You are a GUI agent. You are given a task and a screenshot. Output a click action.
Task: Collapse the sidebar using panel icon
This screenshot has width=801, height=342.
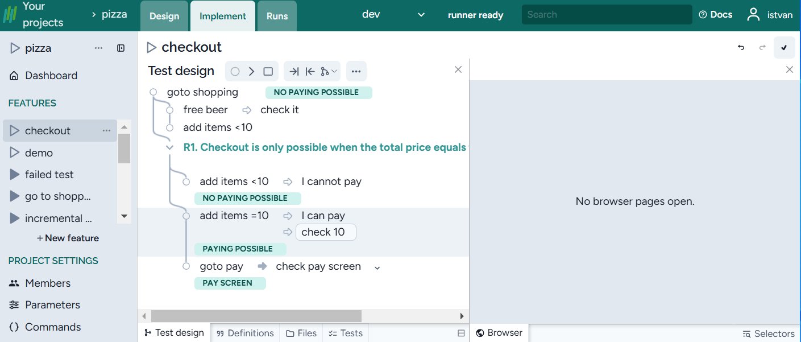(x=121, y=48)
